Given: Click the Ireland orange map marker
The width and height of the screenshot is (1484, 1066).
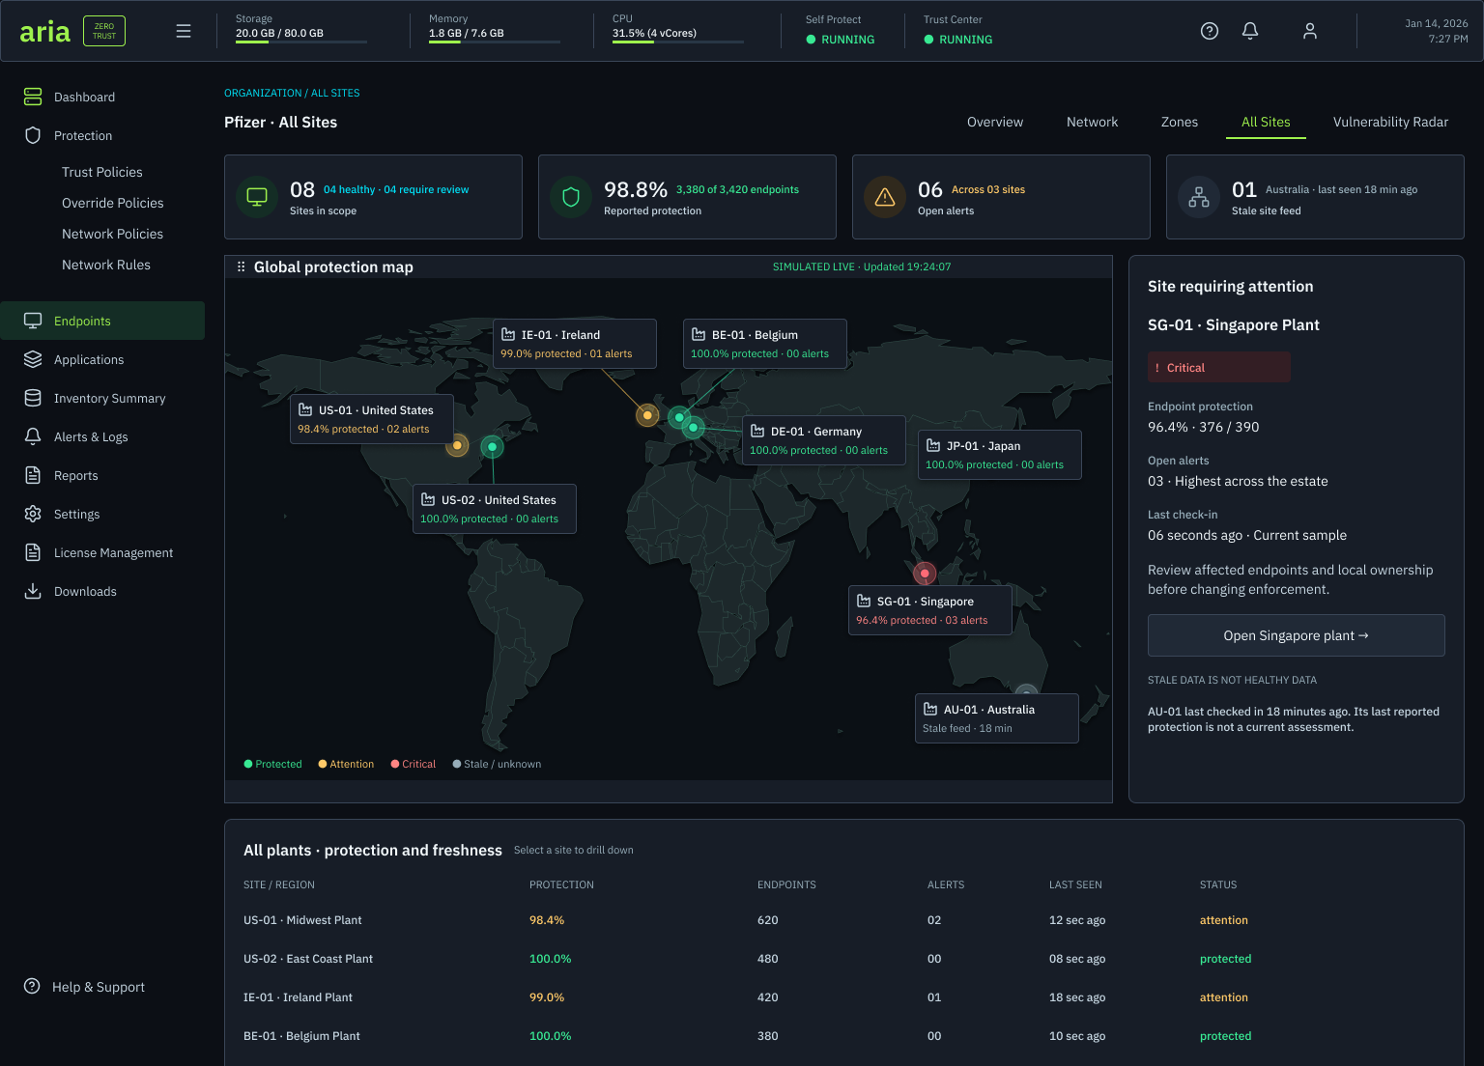Looking at the screenshot, I should click(647, 415).
